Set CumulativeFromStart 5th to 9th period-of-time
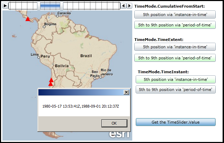Image resolution: width=224 pixels, height=143 pixels. [x=175, y=25]
